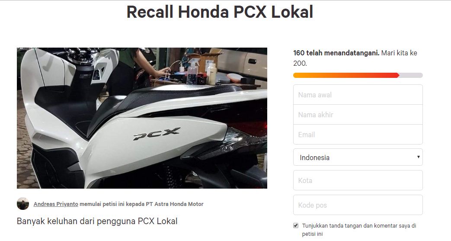Image resolution: width=451 pixels, height=241 pixels.
Task: Click the white Honda PCX scooter photo
Action: click(142, 118)
